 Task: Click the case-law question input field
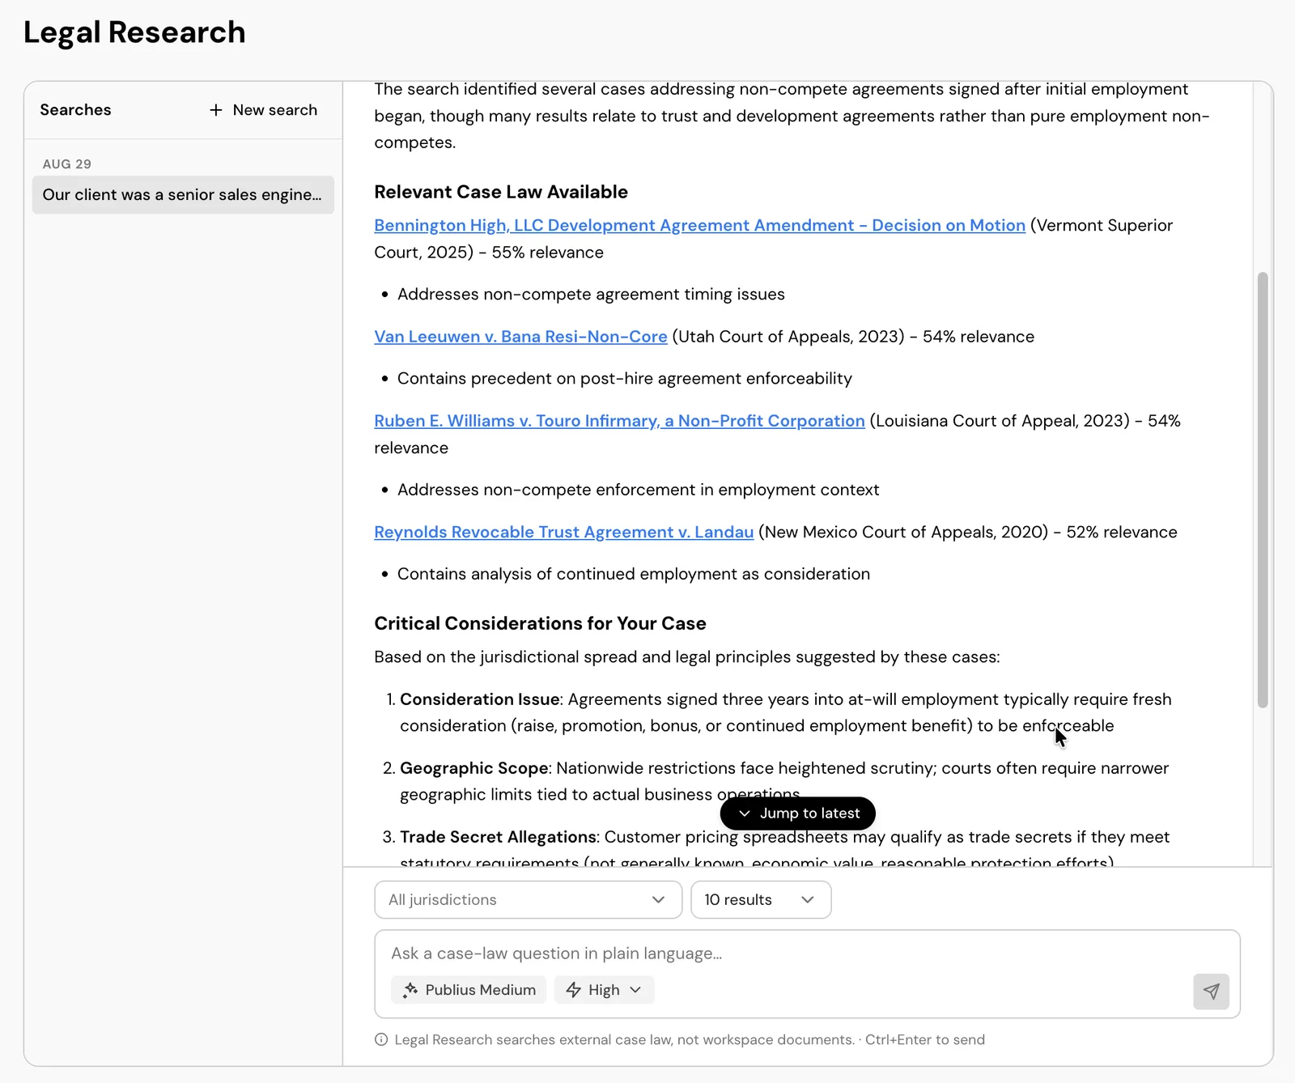(807, 953)
